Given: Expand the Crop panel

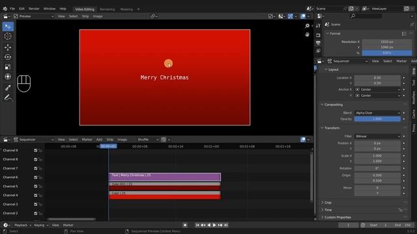Looking at the screenshot, I should 328,202.
